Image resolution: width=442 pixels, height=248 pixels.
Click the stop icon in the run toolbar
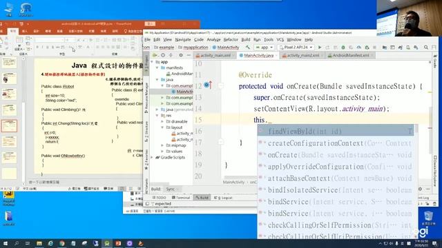click(x=374, y=48)
